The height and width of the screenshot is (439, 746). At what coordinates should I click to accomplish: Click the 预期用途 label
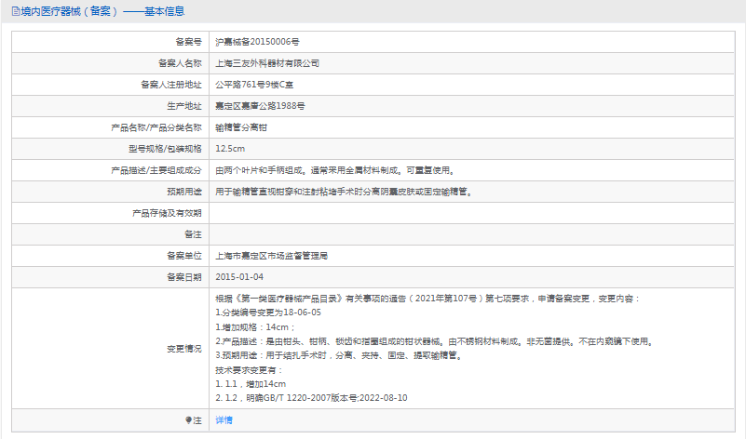pyautogui.click(x=184, y=192)
